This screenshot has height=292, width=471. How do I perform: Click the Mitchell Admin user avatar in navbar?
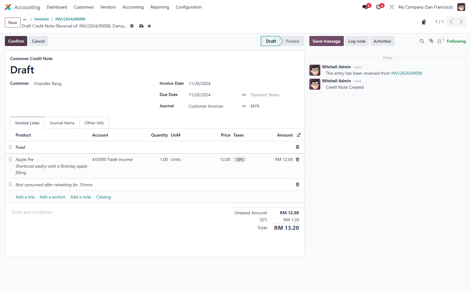pos(461,7)
